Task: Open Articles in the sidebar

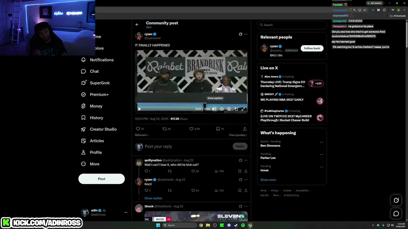Action: point(92,141)
